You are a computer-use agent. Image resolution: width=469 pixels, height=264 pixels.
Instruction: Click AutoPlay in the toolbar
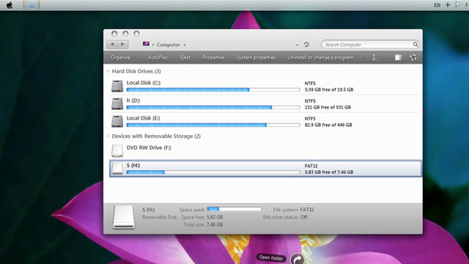click(158, 57)
